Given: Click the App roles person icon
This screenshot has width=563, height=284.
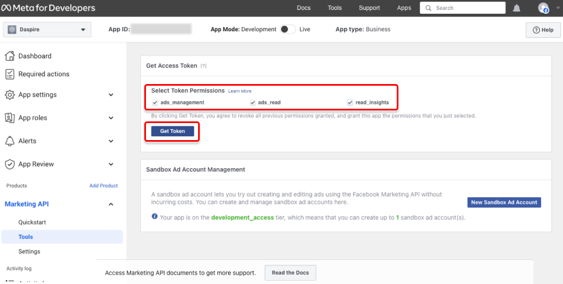Looking at the screenshot, I should click(x=9, y=118).
